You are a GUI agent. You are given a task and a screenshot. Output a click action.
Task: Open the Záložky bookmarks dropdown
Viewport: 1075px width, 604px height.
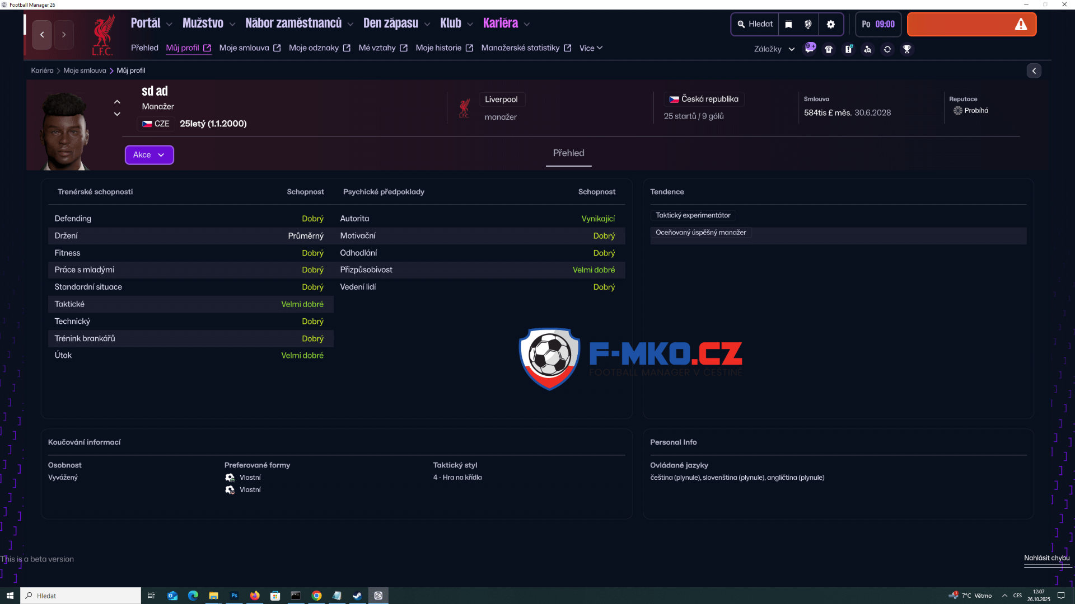pyautogui.click(x=774, y=49)
